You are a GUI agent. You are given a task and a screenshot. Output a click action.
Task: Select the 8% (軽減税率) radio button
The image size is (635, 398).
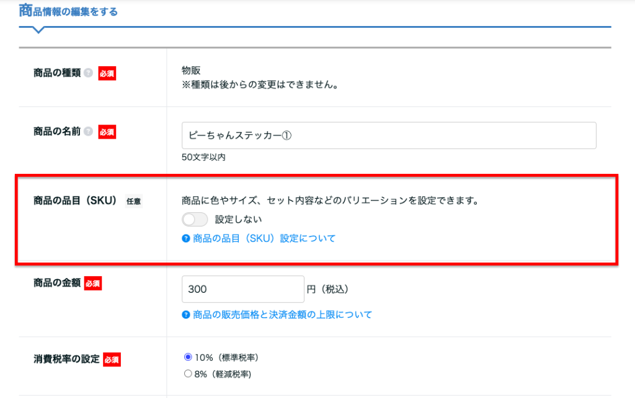click(188, 374)
